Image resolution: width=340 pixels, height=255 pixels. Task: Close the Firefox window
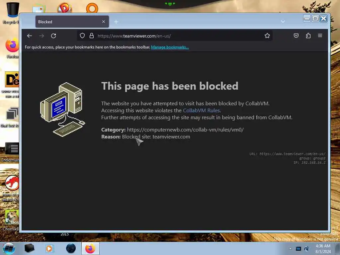323,19
